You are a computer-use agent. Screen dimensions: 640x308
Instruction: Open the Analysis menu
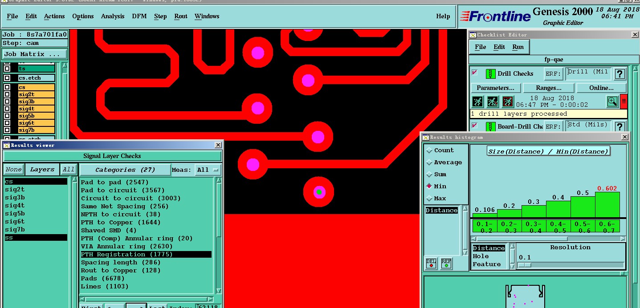tap(113, 16)
